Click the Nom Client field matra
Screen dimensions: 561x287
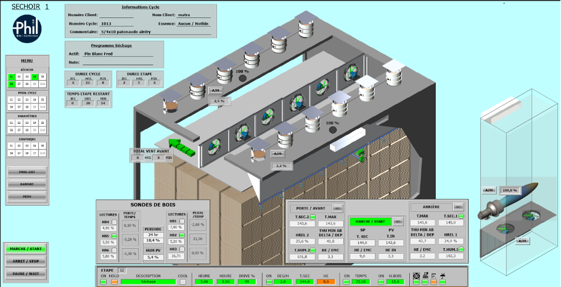pyautogui.click(x=194, y=15)
